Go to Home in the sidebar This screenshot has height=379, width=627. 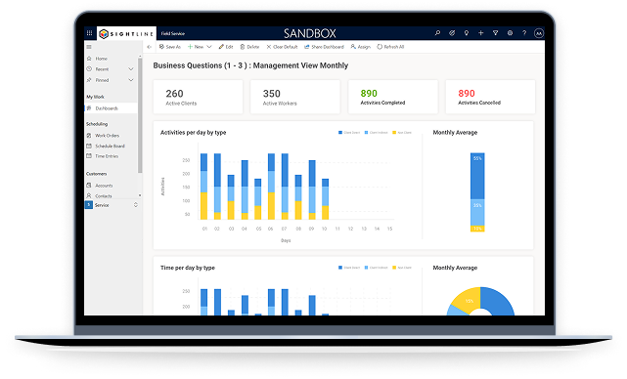[97, 59]
